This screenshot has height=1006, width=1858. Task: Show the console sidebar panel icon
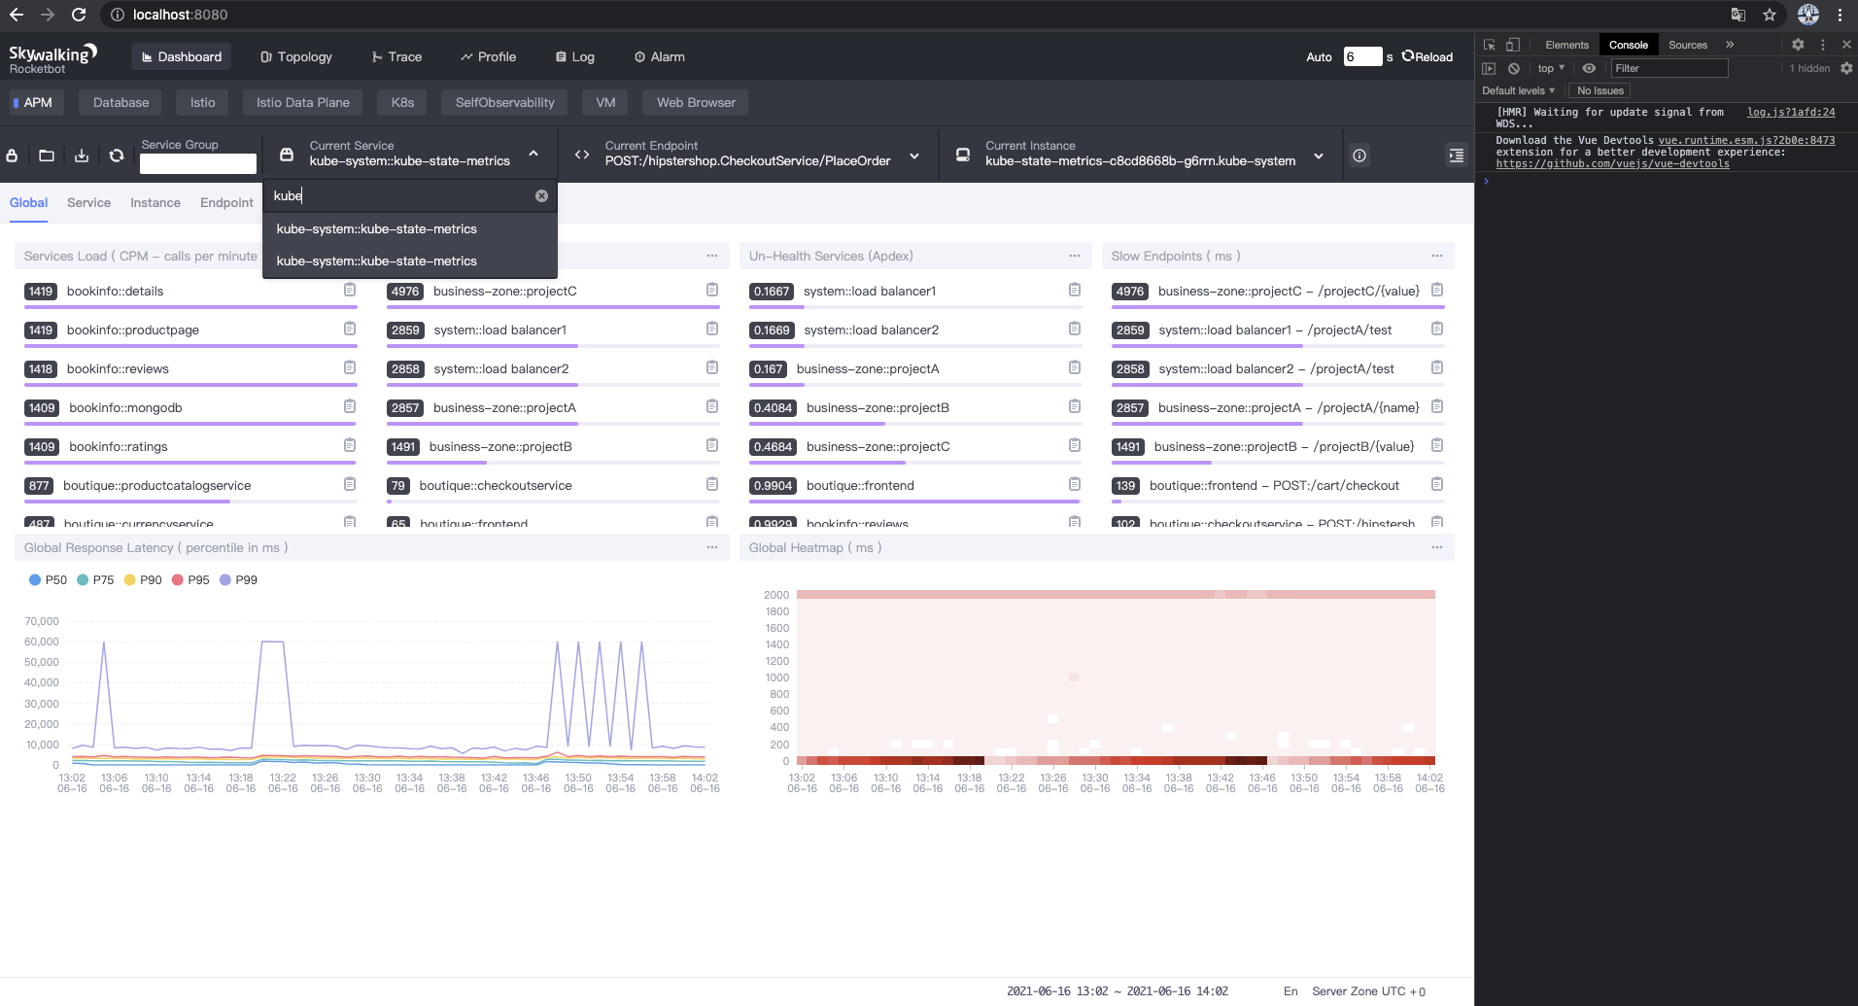(1489, 68)
